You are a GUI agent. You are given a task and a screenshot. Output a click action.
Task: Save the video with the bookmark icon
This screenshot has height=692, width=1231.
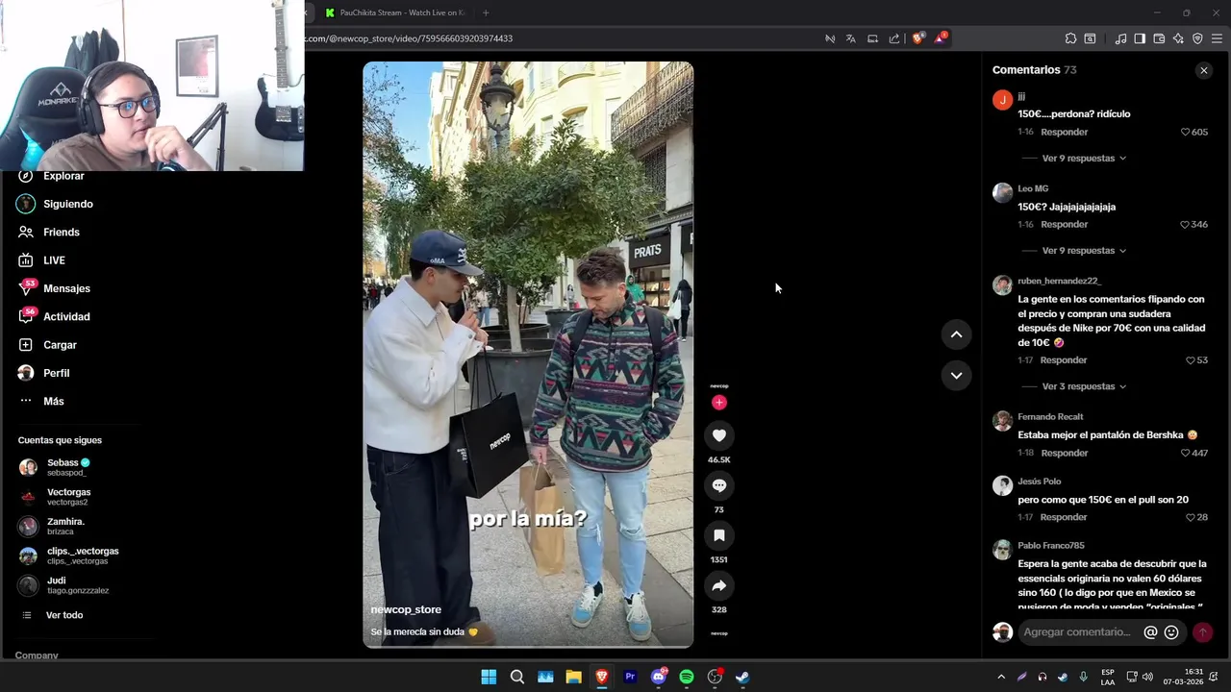point(718,535)
